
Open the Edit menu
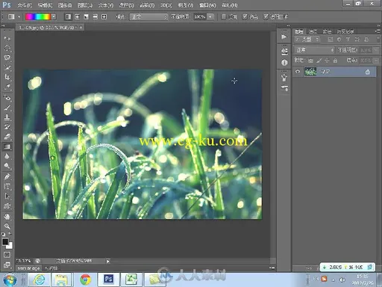(45, 5)
